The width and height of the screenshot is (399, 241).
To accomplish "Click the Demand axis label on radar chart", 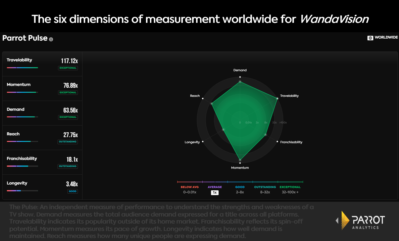I will (240, 70).
